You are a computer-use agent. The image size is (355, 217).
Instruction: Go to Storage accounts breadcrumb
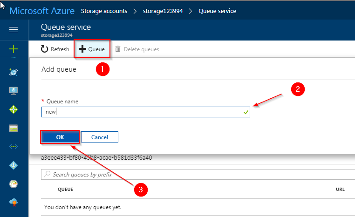tap(104, 11)
